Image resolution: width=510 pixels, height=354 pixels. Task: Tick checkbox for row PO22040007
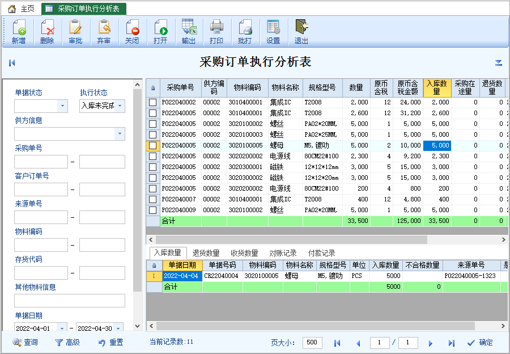[153, 199]
